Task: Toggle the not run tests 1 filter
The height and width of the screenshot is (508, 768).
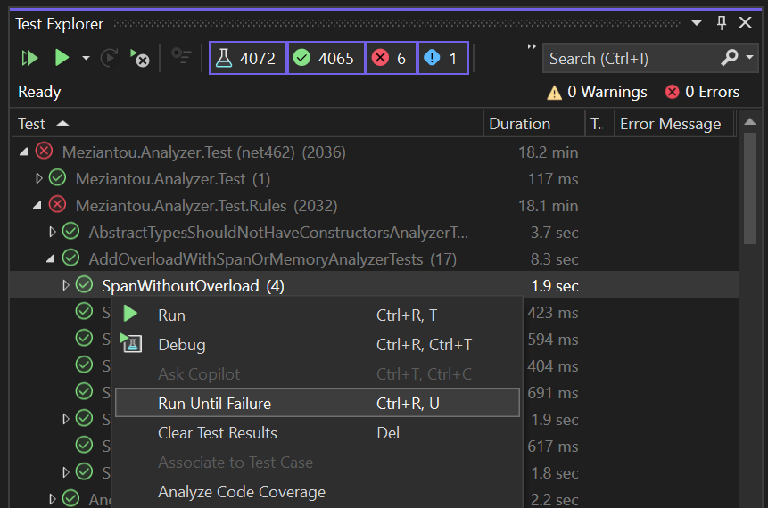Action: coord(443,59)
